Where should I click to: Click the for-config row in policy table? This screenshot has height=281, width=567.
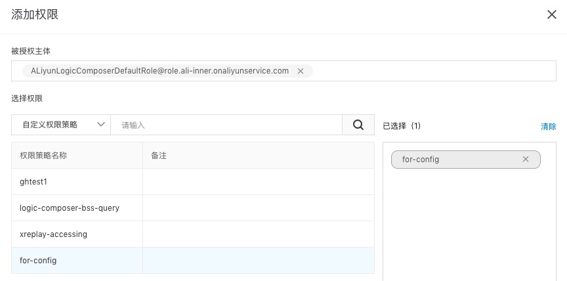tap(193, 261)
